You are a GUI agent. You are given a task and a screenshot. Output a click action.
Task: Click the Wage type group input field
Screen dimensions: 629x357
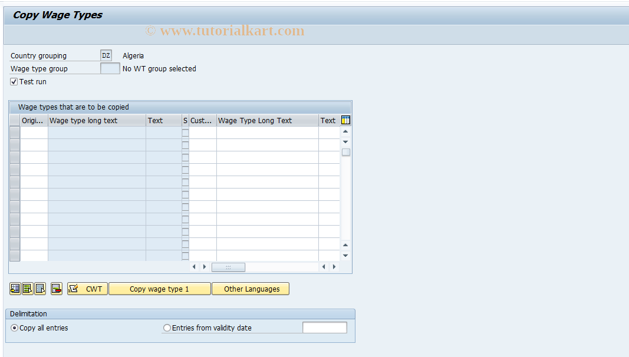coord(110,68)
